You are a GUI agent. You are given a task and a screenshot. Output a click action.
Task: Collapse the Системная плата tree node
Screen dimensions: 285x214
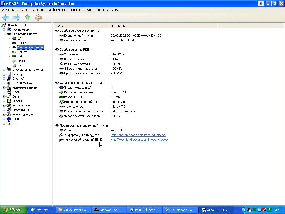pos(4,34)
